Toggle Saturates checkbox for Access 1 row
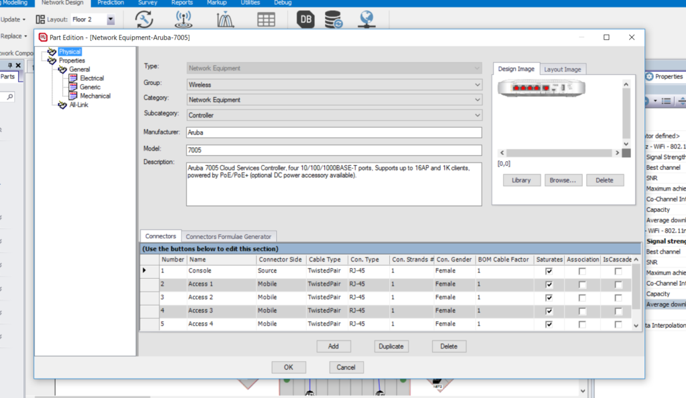 pos(549,284)
